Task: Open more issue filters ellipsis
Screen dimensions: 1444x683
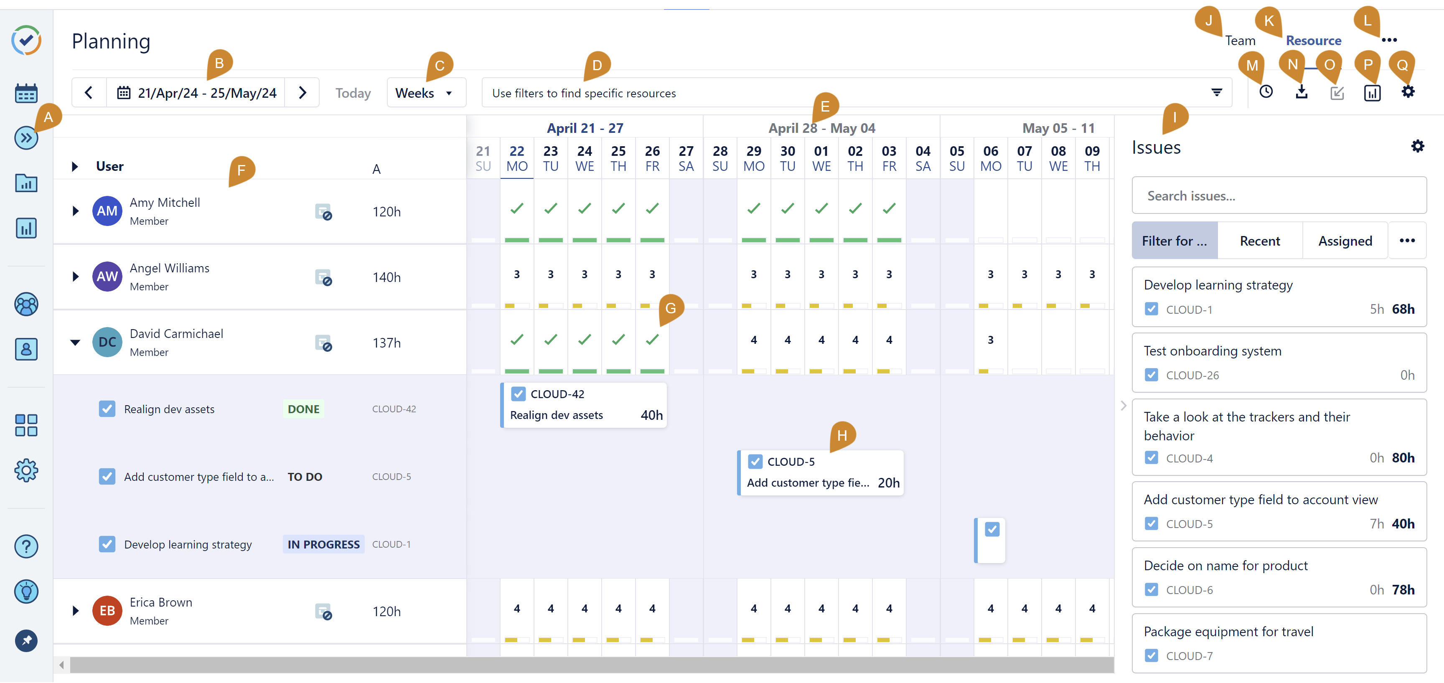Action: click(x=1407, y=241)
